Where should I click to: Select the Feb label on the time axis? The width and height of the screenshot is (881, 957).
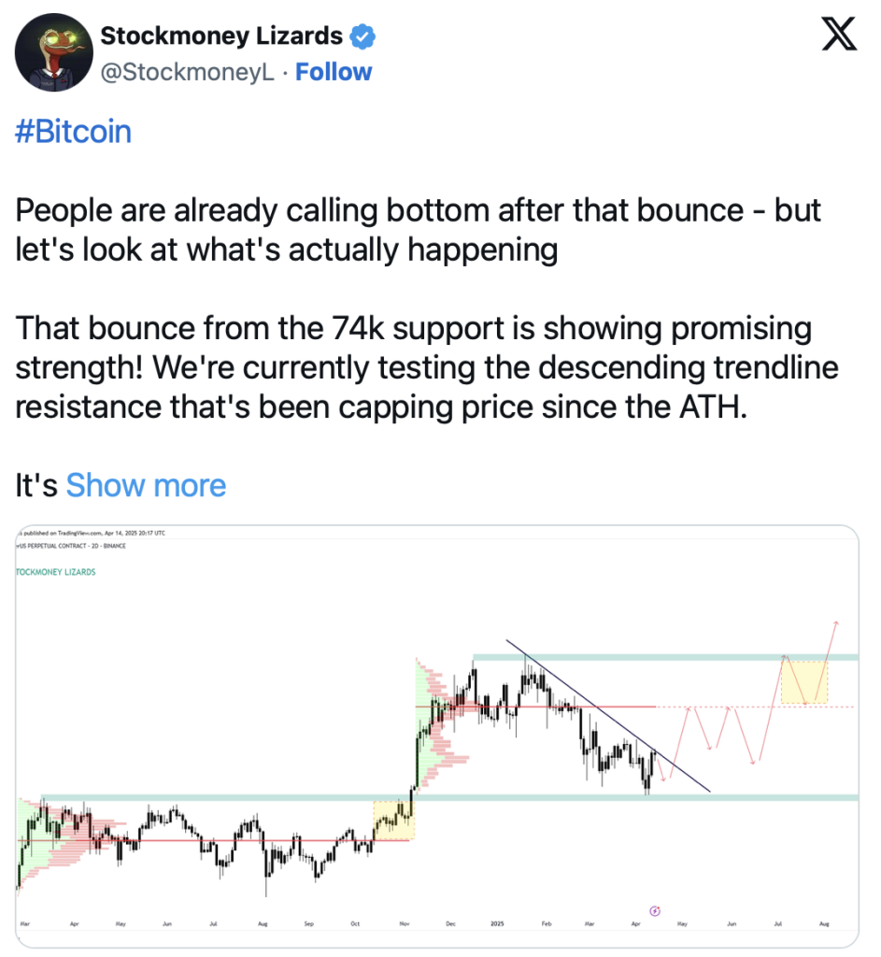(546, 924)
